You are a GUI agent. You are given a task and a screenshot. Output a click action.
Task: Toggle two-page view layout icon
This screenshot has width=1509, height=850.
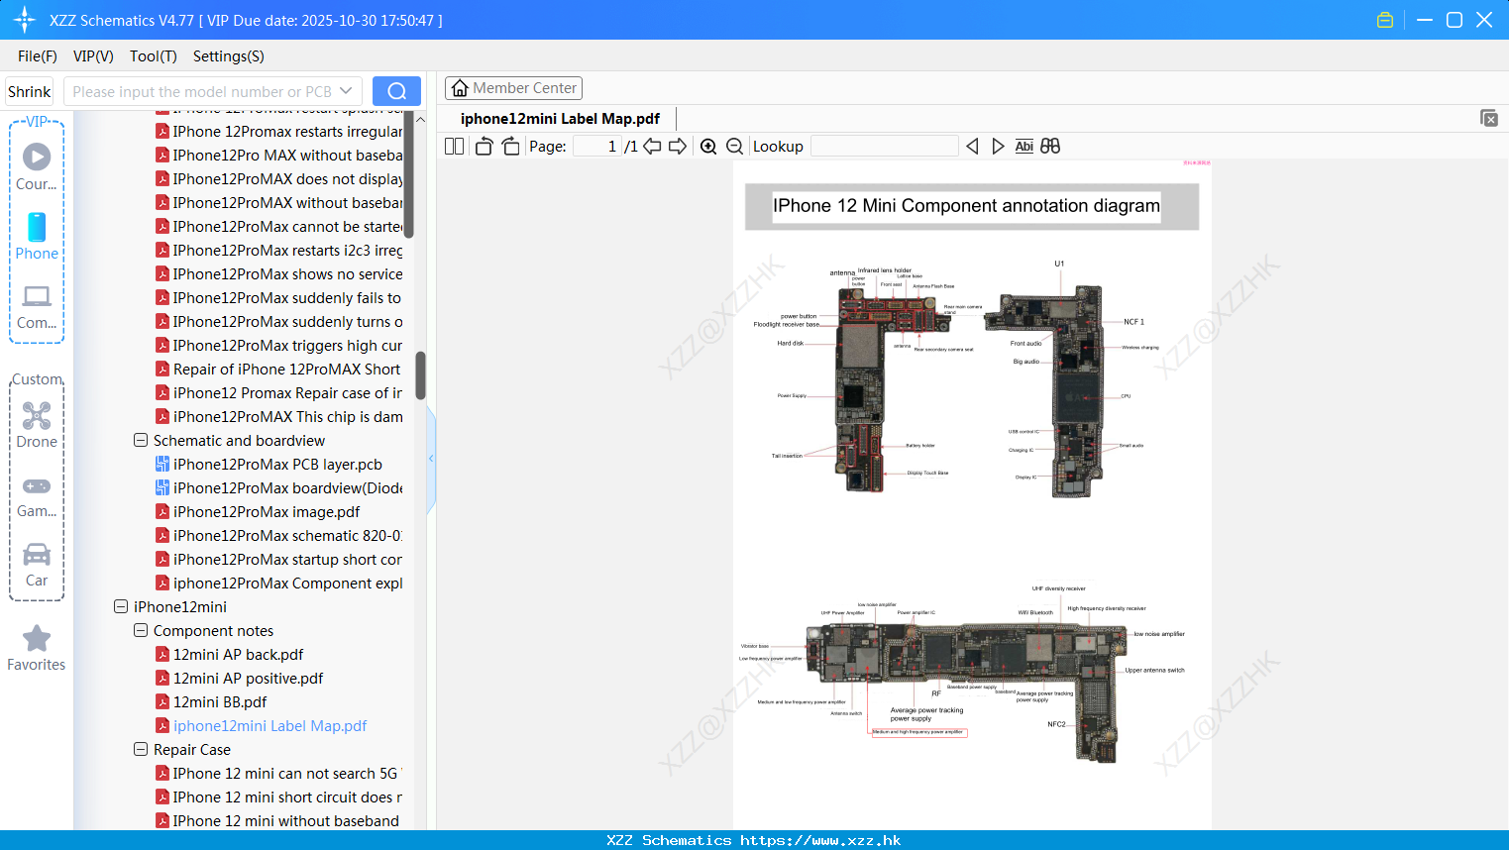click(x=454, y=147)
